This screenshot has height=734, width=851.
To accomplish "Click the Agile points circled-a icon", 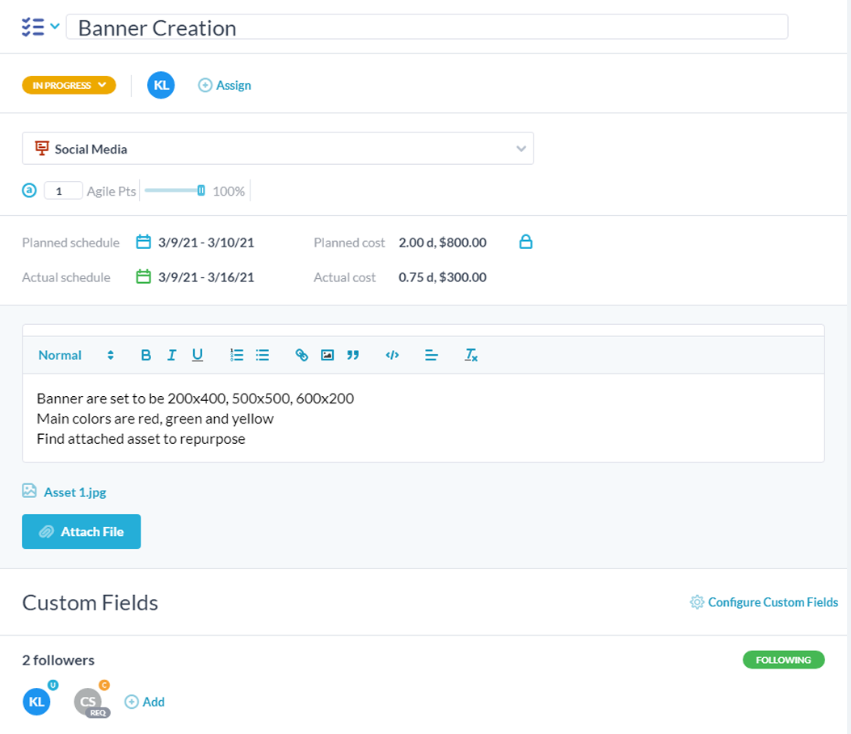I will pos(29,191).
